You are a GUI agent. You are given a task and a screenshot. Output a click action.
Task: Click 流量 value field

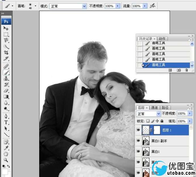137,6
